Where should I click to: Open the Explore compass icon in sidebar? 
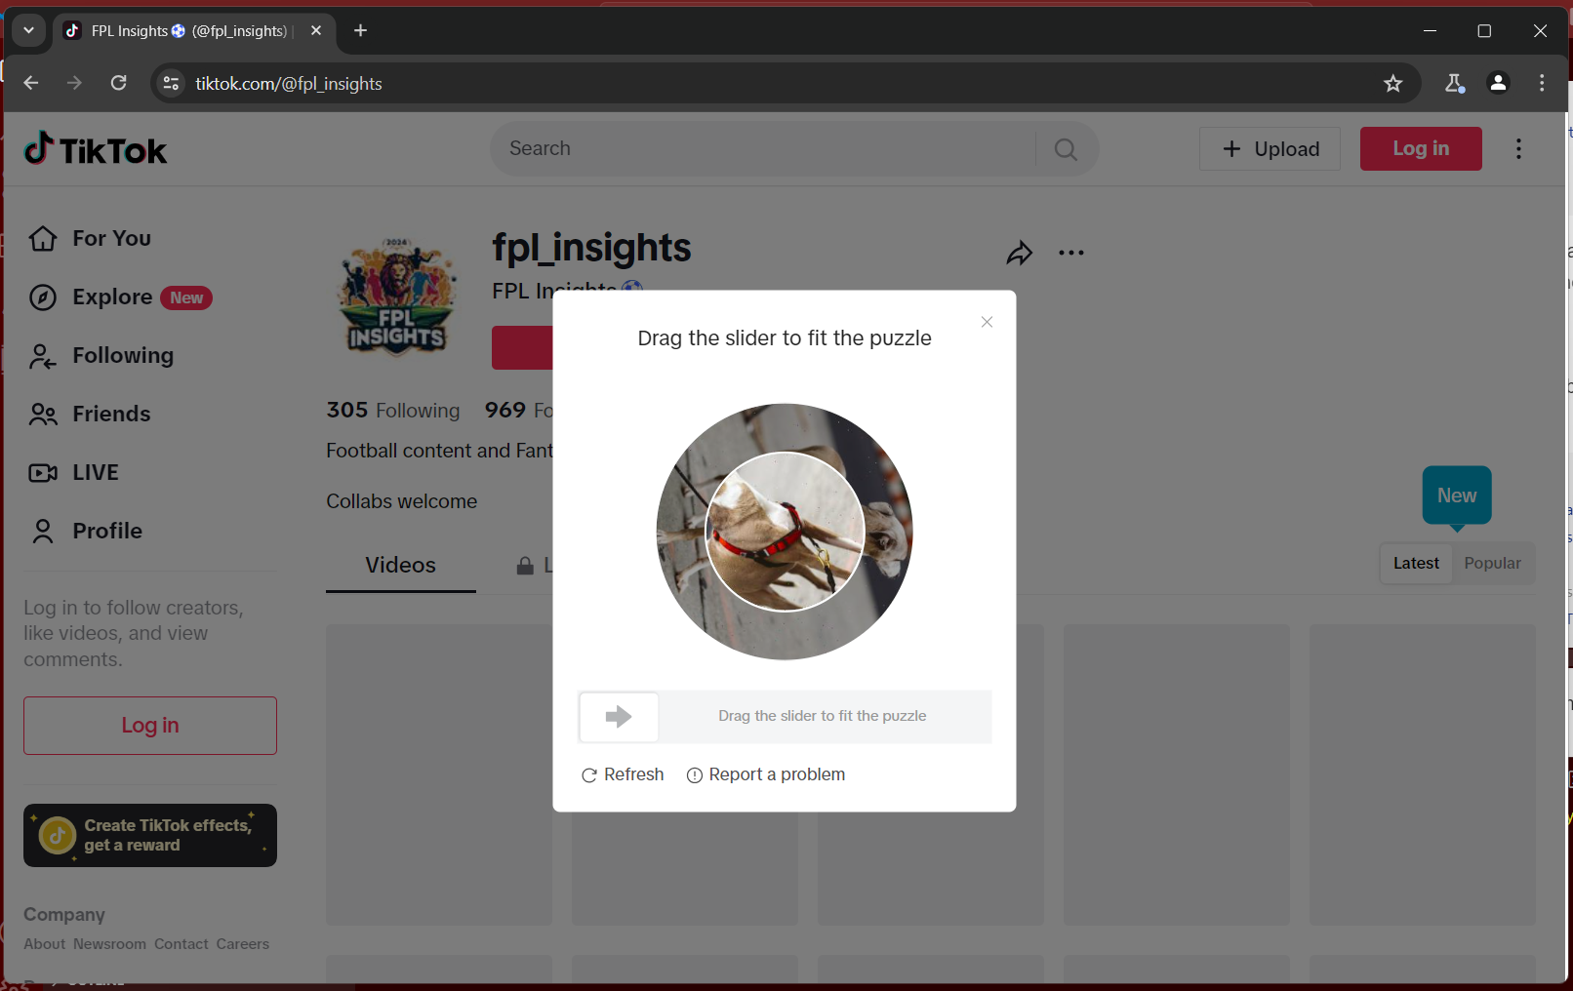(x=43, y=297)
